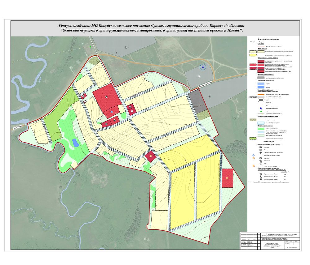310x265 pixels.
Task: Click the bright green plantings swatch in legend
Action: point(261,129)
